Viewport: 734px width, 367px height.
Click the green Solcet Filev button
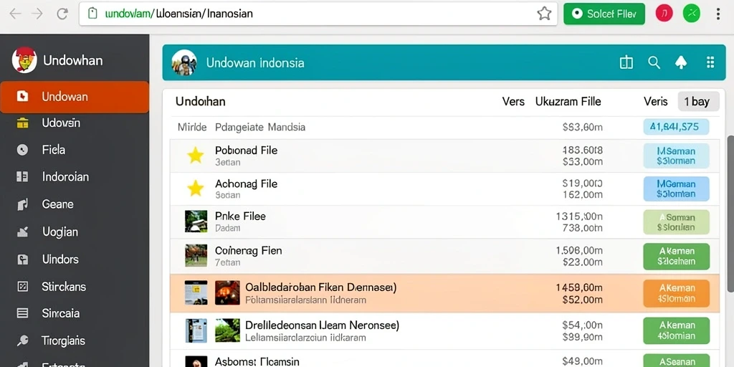point(604,14)
